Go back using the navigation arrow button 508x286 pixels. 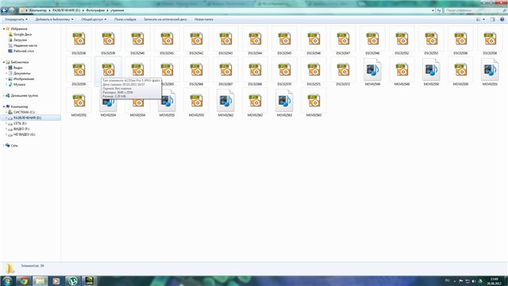(5, 10)
